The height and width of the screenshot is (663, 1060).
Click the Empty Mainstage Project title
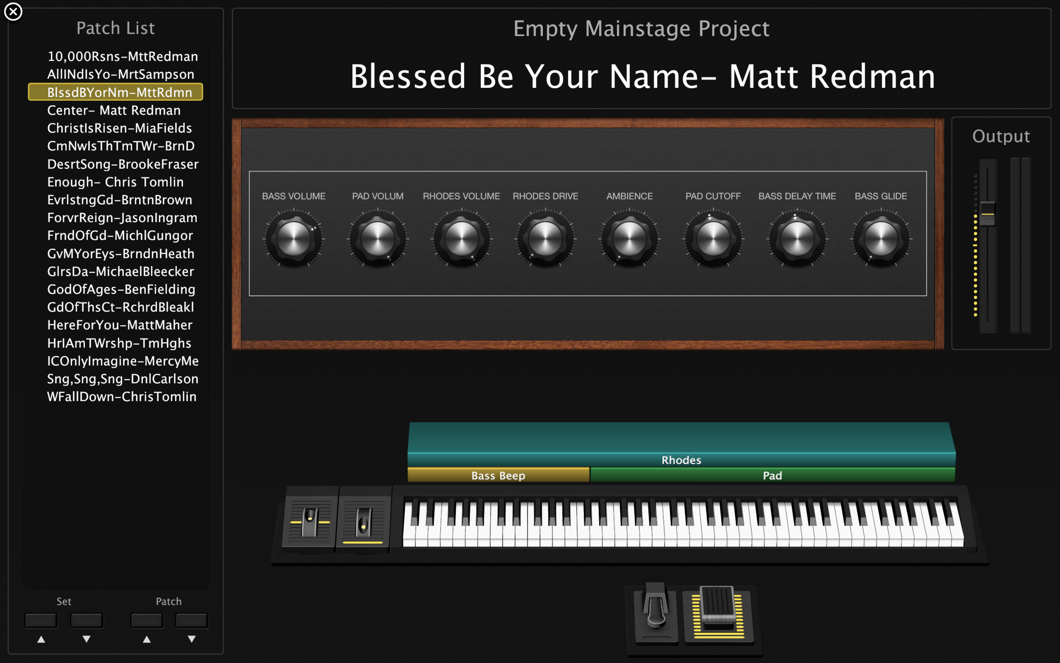(x=641, y=29)
